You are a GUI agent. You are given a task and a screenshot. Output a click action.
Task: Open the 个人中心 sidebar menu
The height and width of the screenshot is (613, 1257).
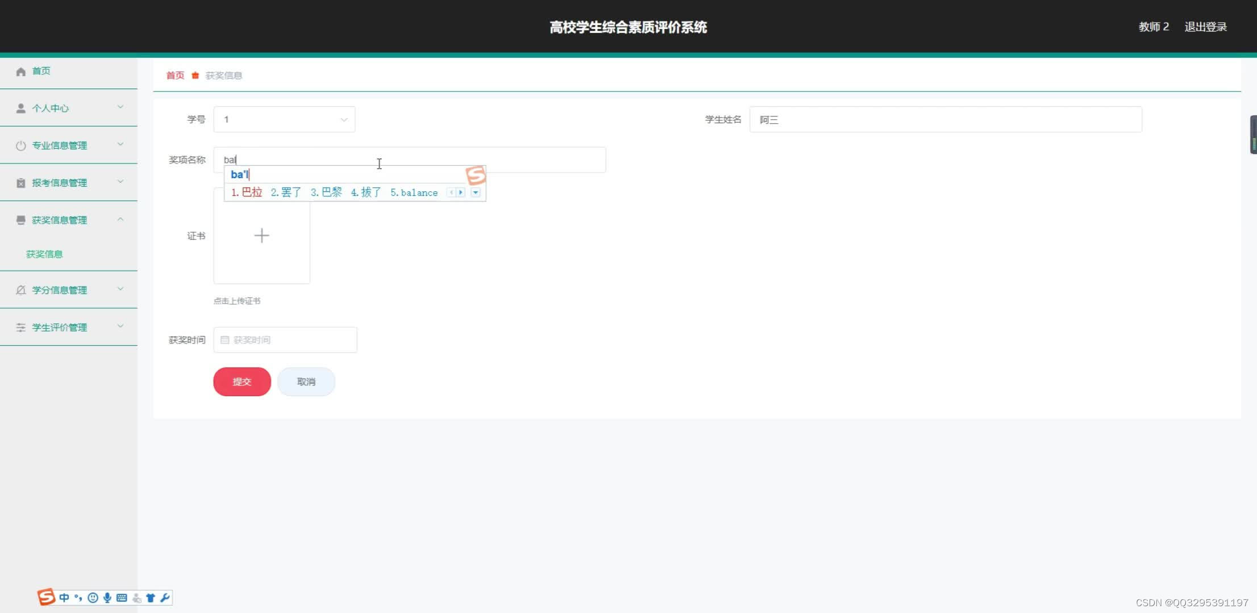pyautogui.click(x=69, y=108)
